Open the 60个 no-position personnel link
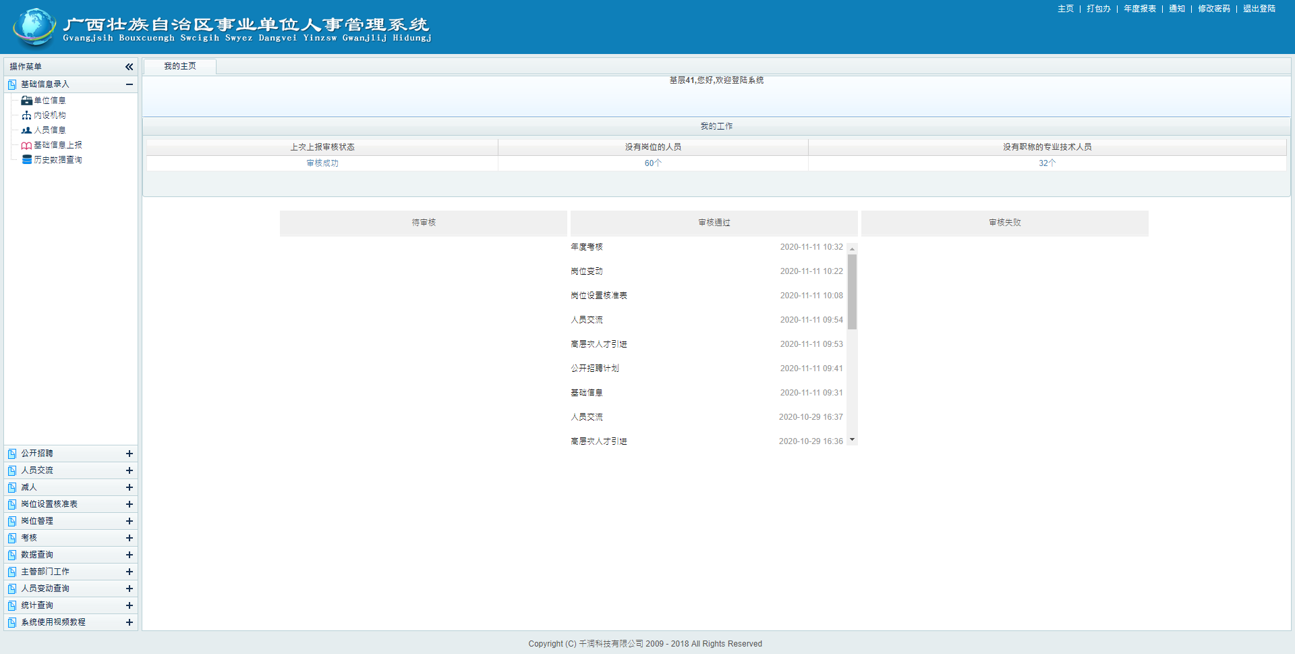This screenshot has width=1295, height=654. (x=653, y=163)
